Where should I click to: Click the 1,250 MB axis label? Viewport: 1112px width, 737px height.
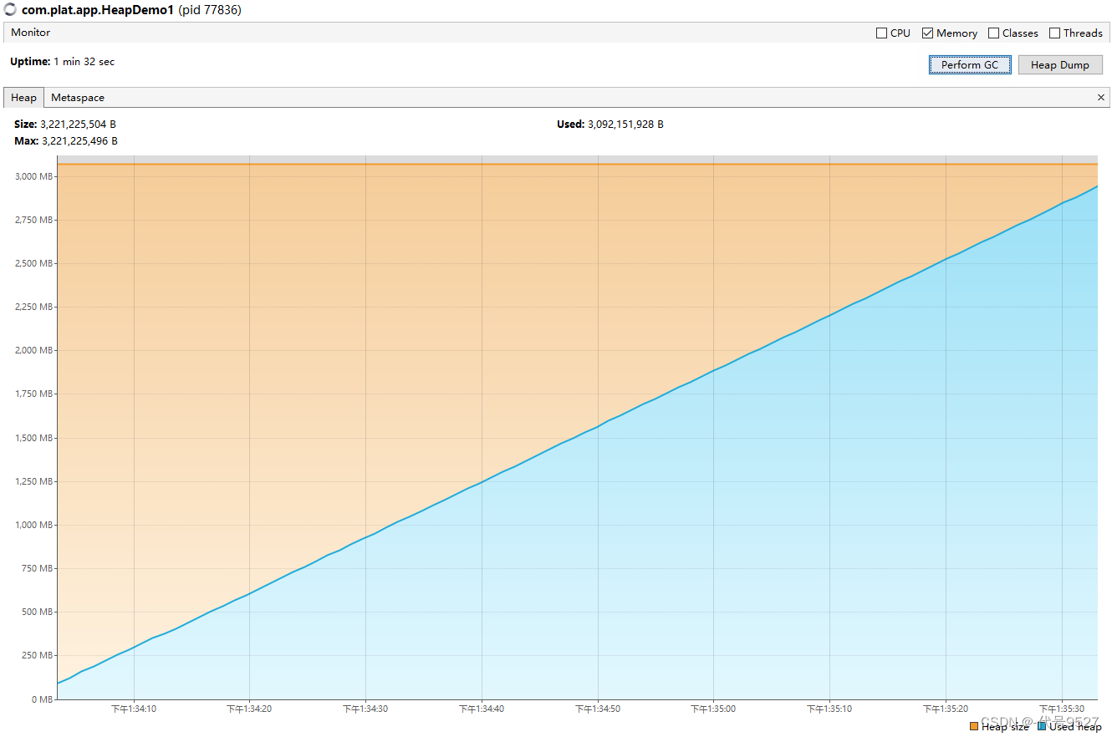coord(34,481)
